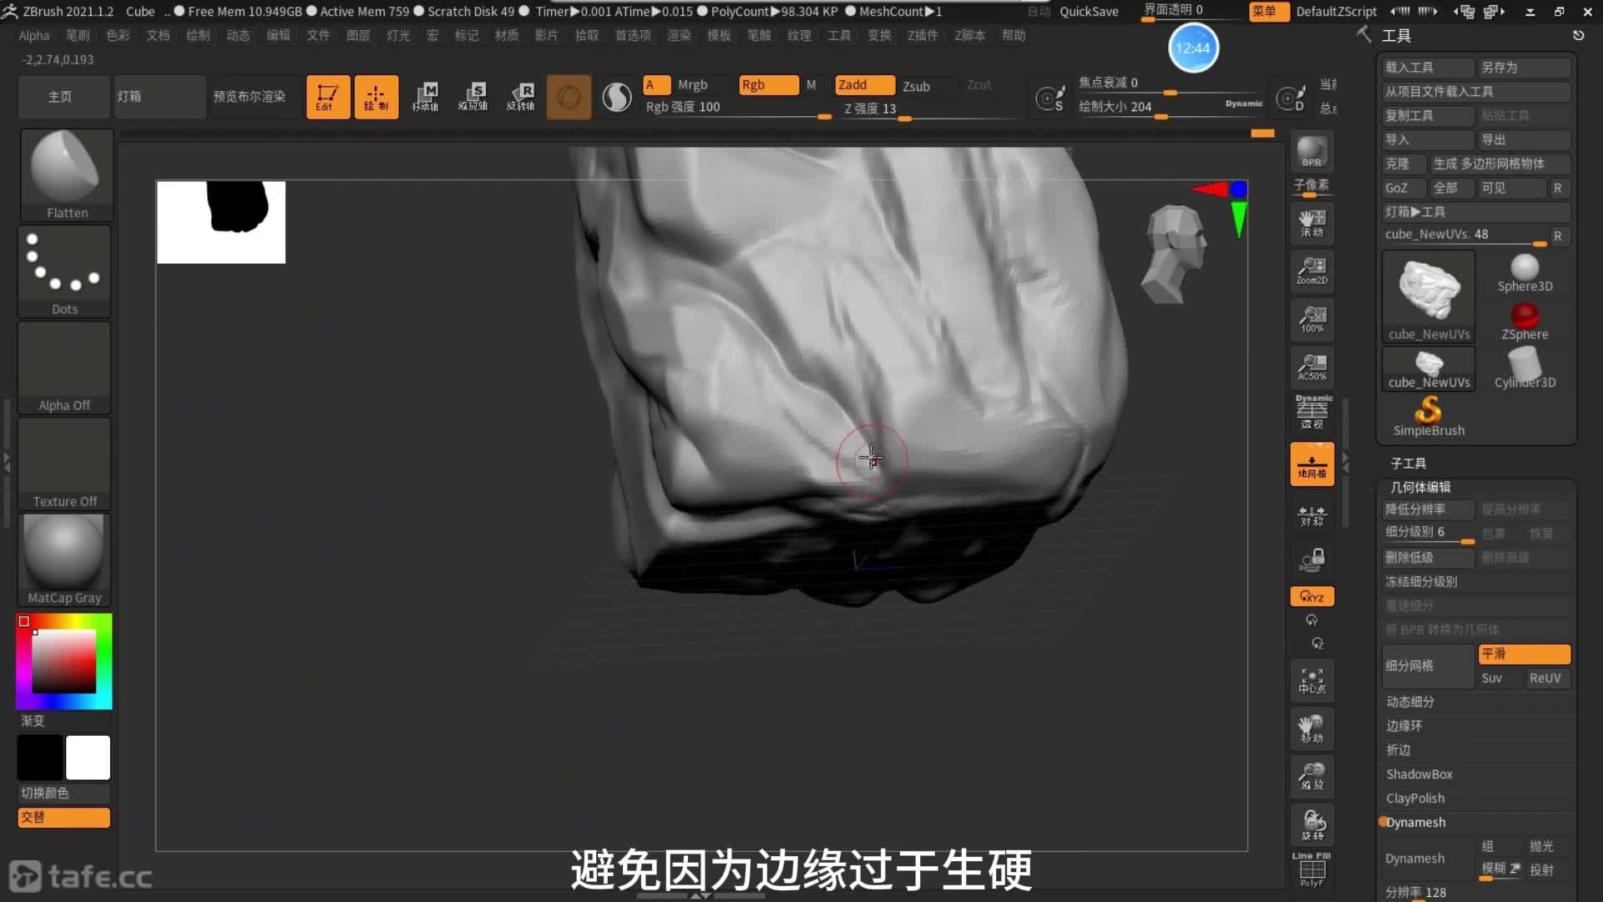Screen dimensions: 1603x902
Task: Toggle the Edit mode button
Action: 327,97
